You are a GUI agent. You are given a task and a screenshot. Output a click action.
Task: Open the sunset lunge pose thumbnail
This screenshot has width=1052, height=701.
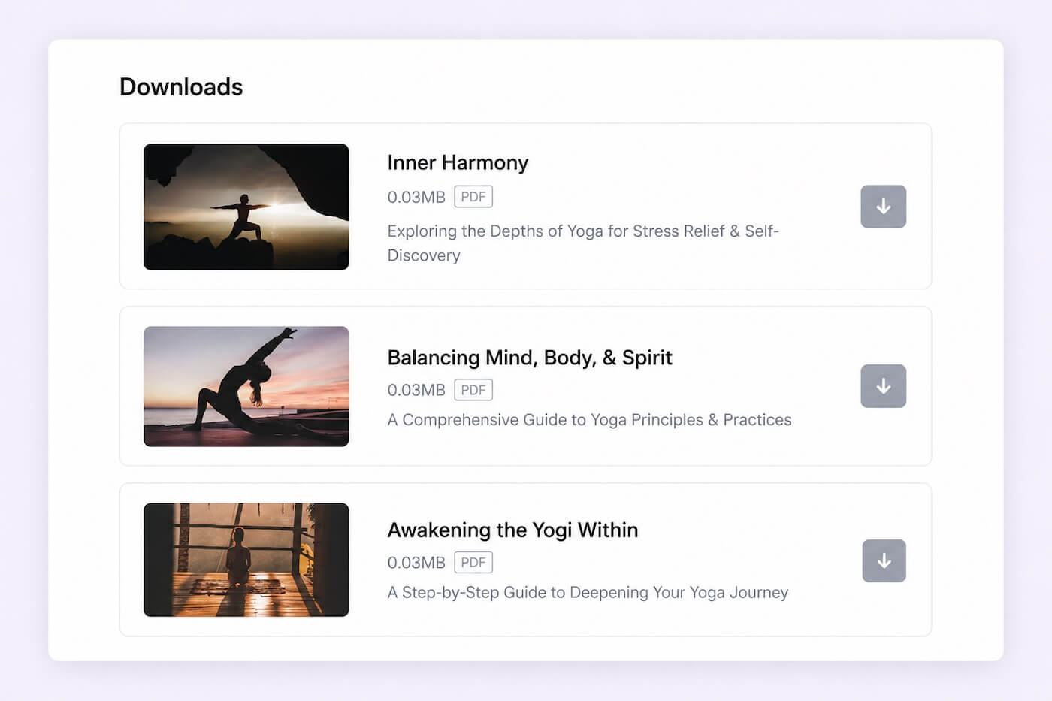pyautogui.click(x=246, y=386)
